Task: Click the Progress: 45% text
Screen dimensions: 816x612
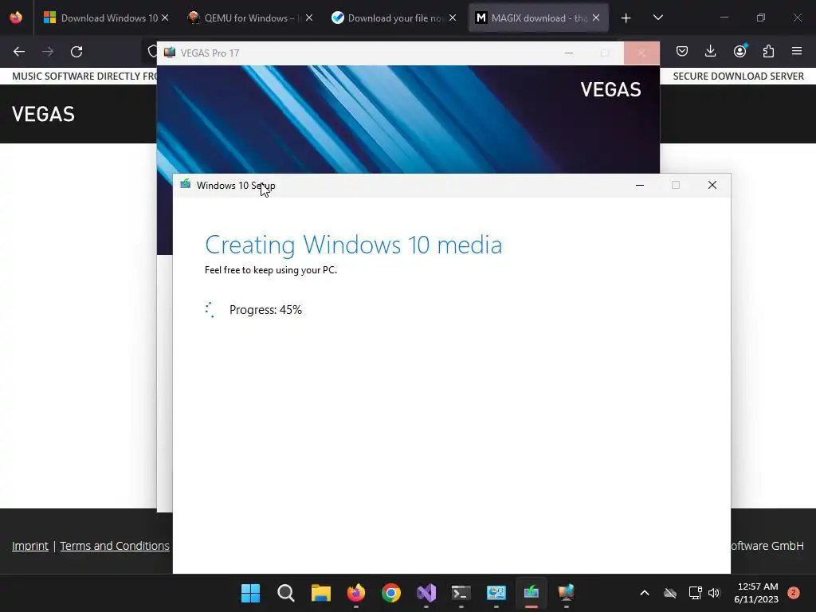Action: [265, 310]
